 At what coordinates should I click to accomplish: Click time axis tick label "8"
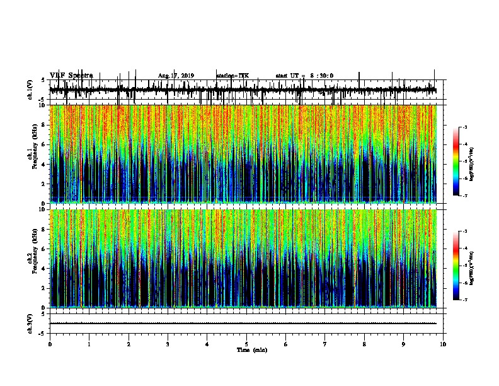click(364, 344)
